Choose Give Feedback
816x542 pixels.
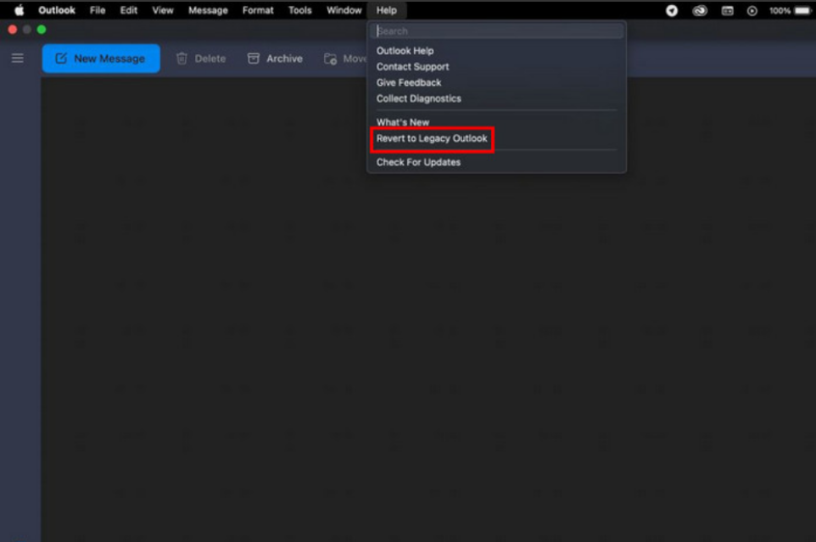pos(409,83)
